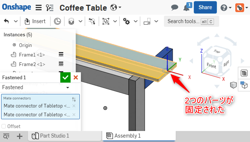Enable the Offset checkbox
250x142 pixels.
point(4,126)
